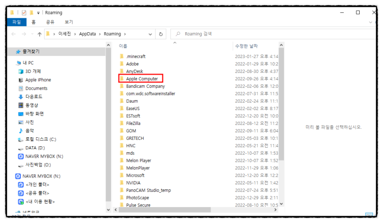Refresh the Roaming folder view
This screenshot has width=383, height=223.
(x=161, y=34)
